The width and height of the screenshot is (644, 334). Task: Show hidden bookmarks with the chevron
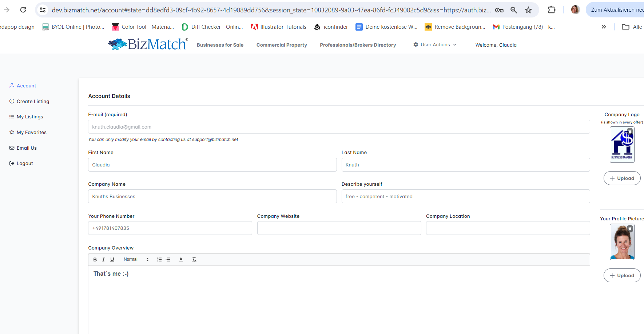click(x=604, y=27)
